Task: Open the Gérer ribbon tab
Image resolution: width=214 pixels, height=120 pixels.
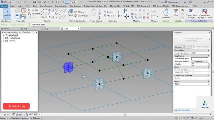Action: (x=35, y=6)
